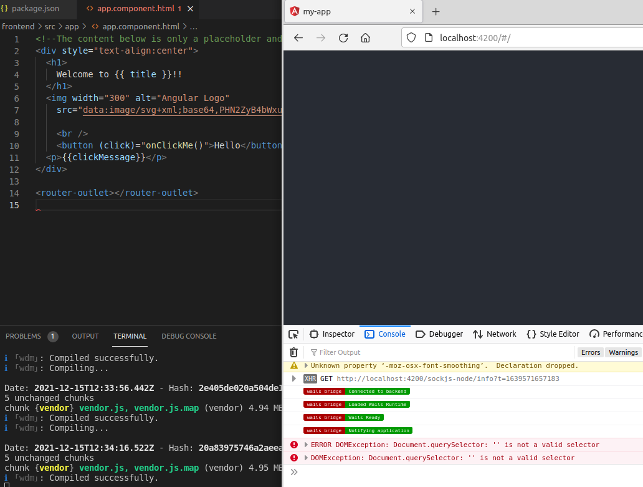Click the home icon in Firefox toolbar
The image size is (643, 487).
[366, 38]
